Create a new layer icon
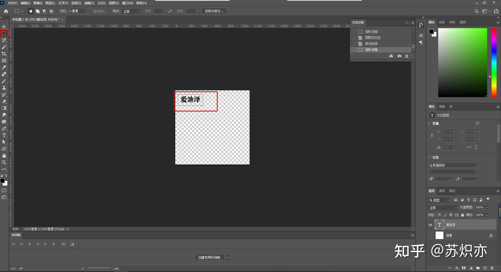This screenshot has width=501, height=272. [x=485, y=268]
